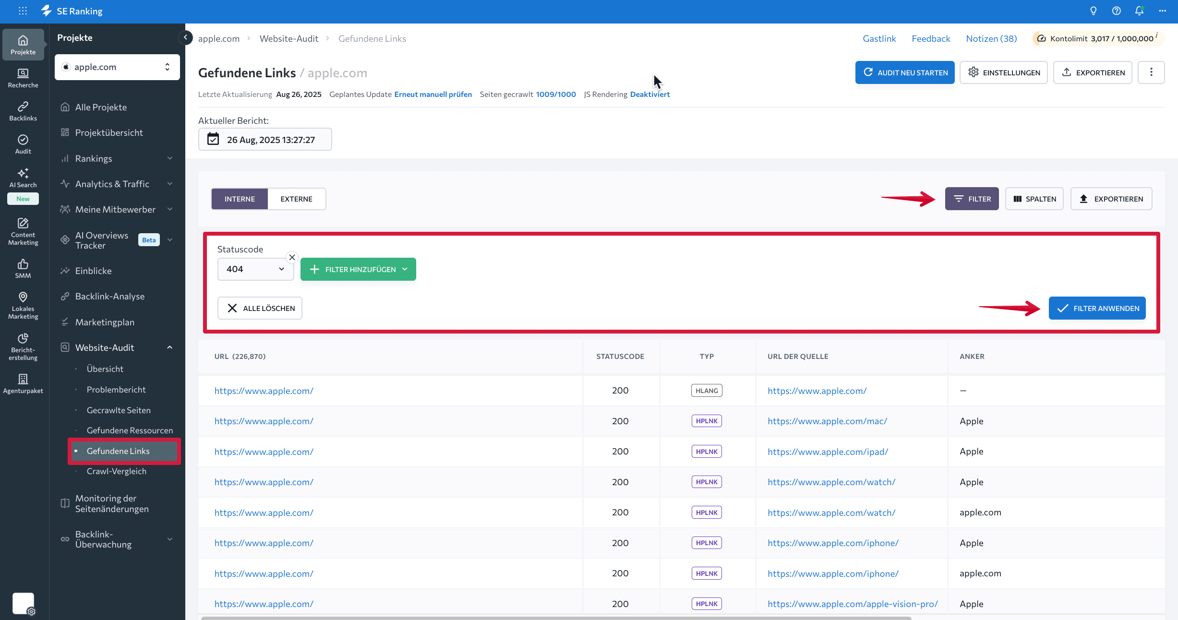Open Einstellungen
Screen dimensions: 1178x620
pos(1003,72)
